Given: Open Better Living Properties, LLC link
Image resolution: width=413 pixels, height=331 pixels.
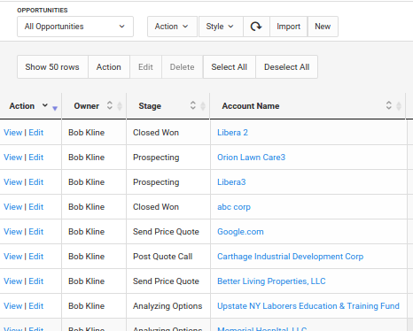Looking at the screenshot, I should pyautogui.click(x=271, y=281).
